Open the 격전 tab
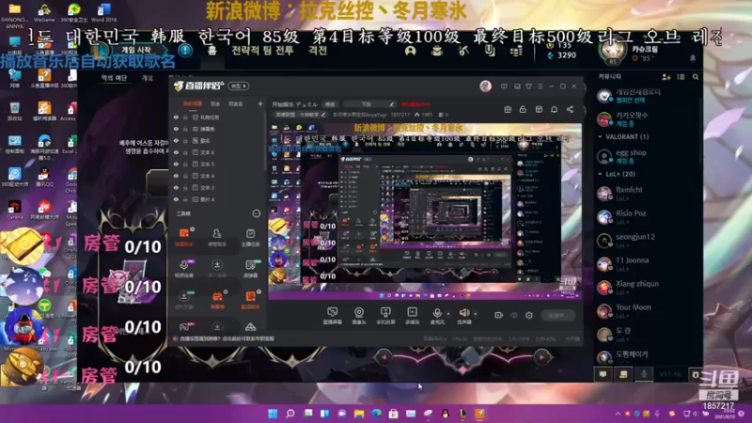 318,51
